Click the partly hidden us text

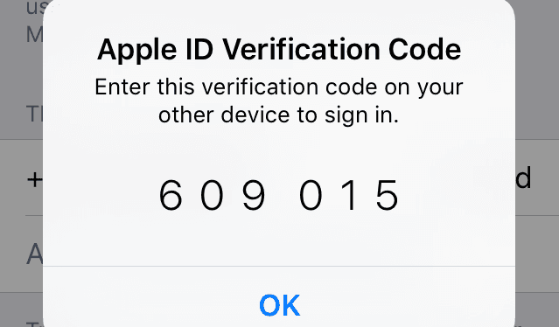click(x=35, y=8)
